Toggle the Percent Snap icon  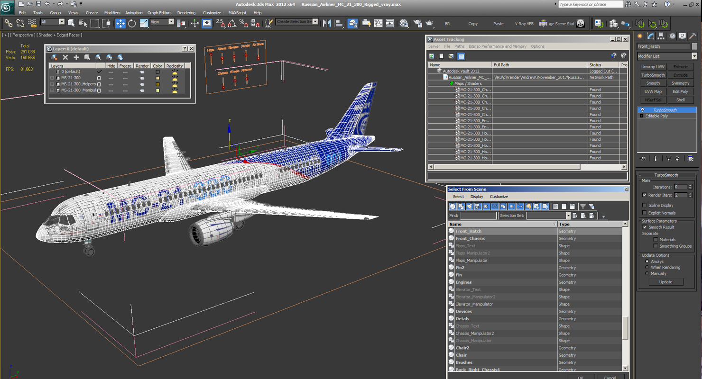(x=244, y=23)
